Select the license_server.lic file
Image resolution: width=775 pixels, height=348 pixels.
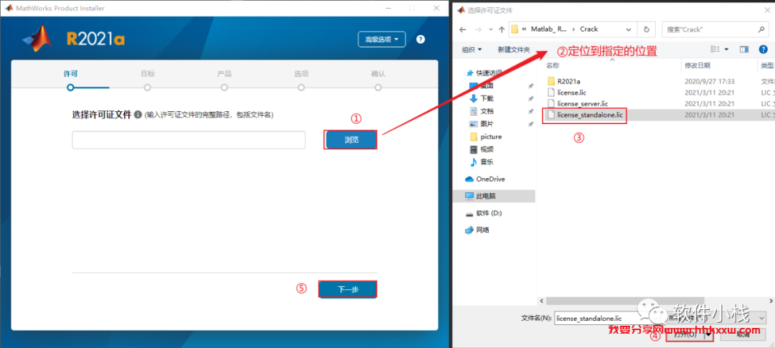(582, 103)
